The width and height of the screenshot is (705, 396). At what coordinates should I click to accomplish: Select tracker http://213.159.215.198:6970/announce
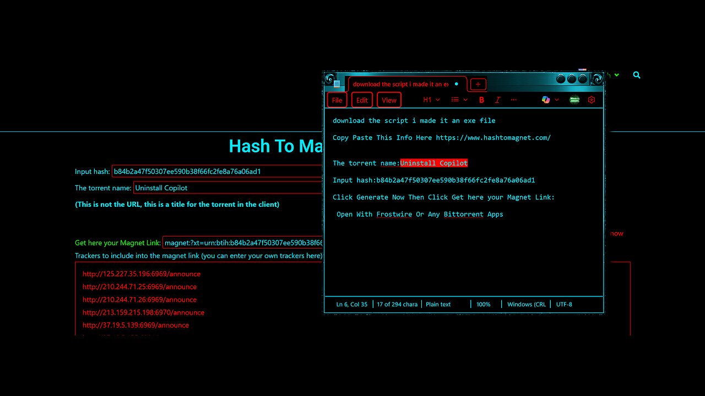pos(143,312)
